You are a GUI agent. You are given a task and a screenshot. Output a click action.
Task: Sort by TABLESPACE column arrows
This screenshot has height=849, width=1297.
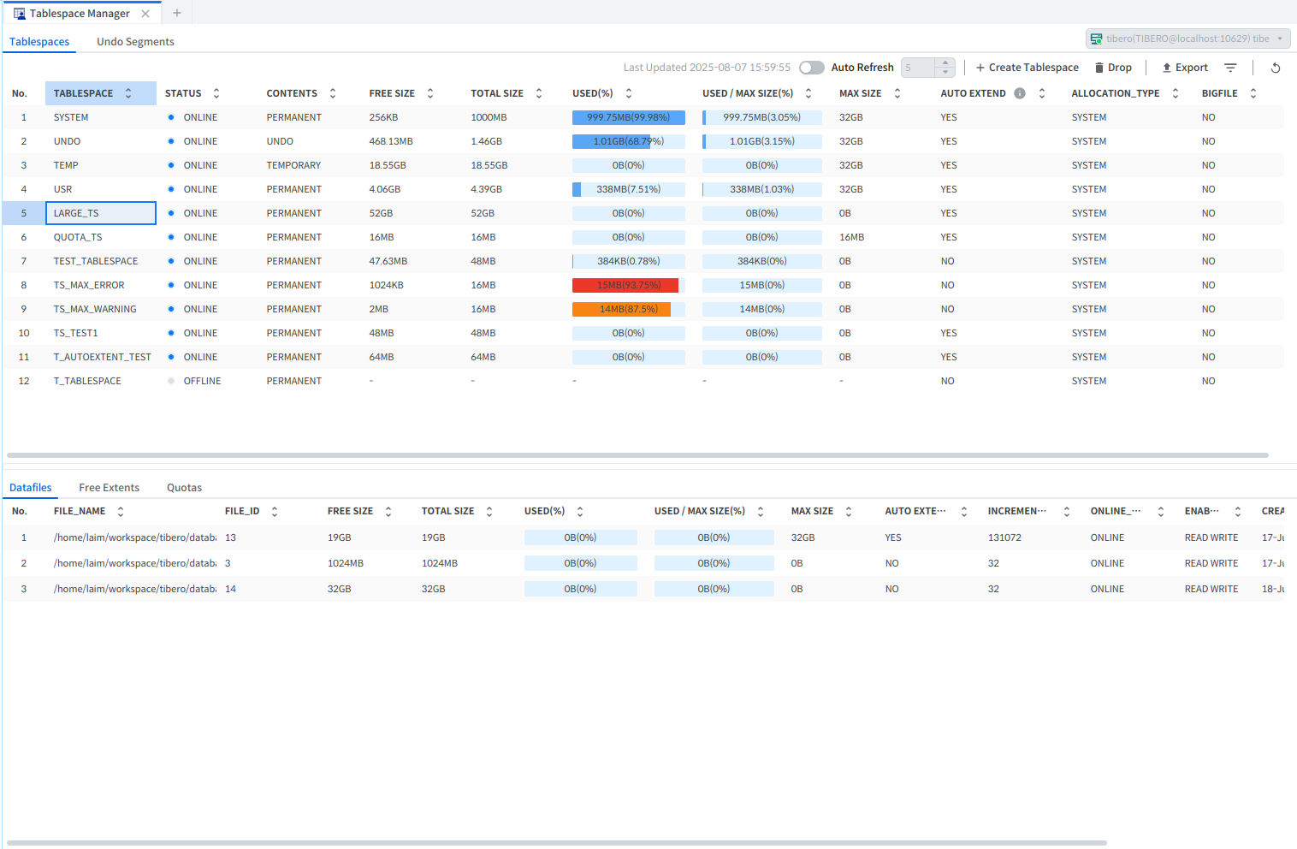[128, 93]
